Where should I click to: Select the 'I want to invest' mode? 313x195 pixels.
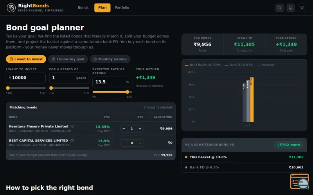tap(26, 59)
